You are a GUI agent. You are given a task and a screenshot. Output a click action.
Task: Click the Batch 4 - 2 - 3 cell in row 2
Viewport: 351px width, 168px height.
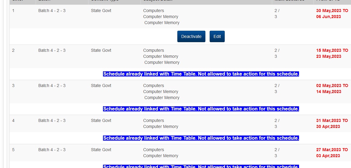[x=52, y=51]
